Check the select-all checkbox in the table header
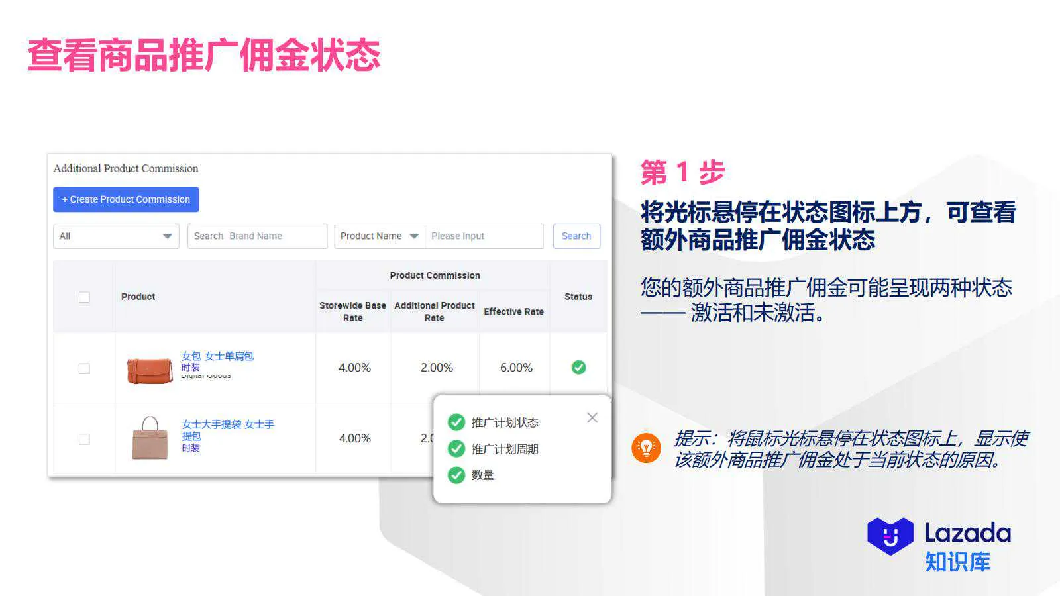 [x=83, y=297]
